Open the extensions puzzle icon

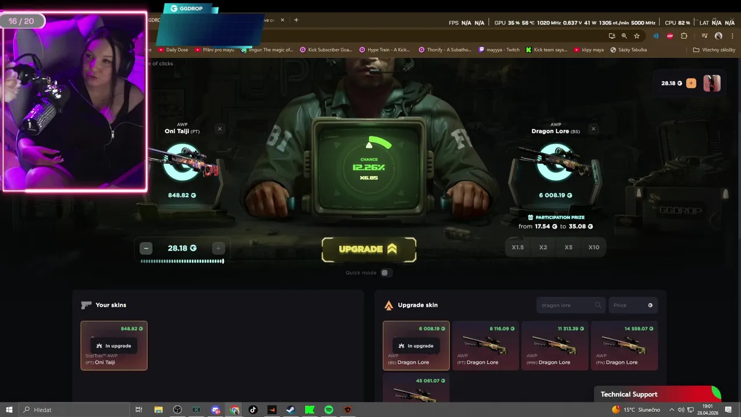coord(684,36)
